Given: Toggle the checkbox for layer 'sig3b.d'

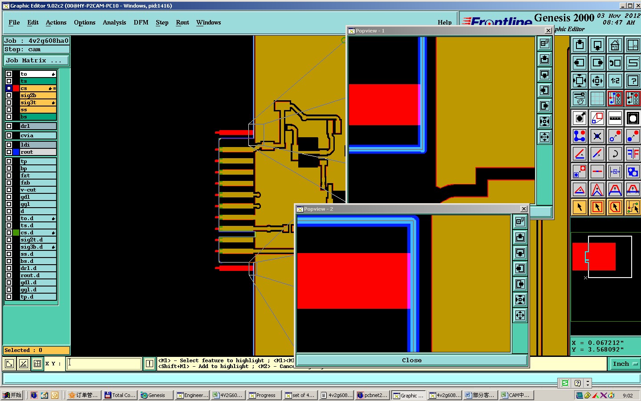Looking at the screenshot, I should (x=9, y=247).
